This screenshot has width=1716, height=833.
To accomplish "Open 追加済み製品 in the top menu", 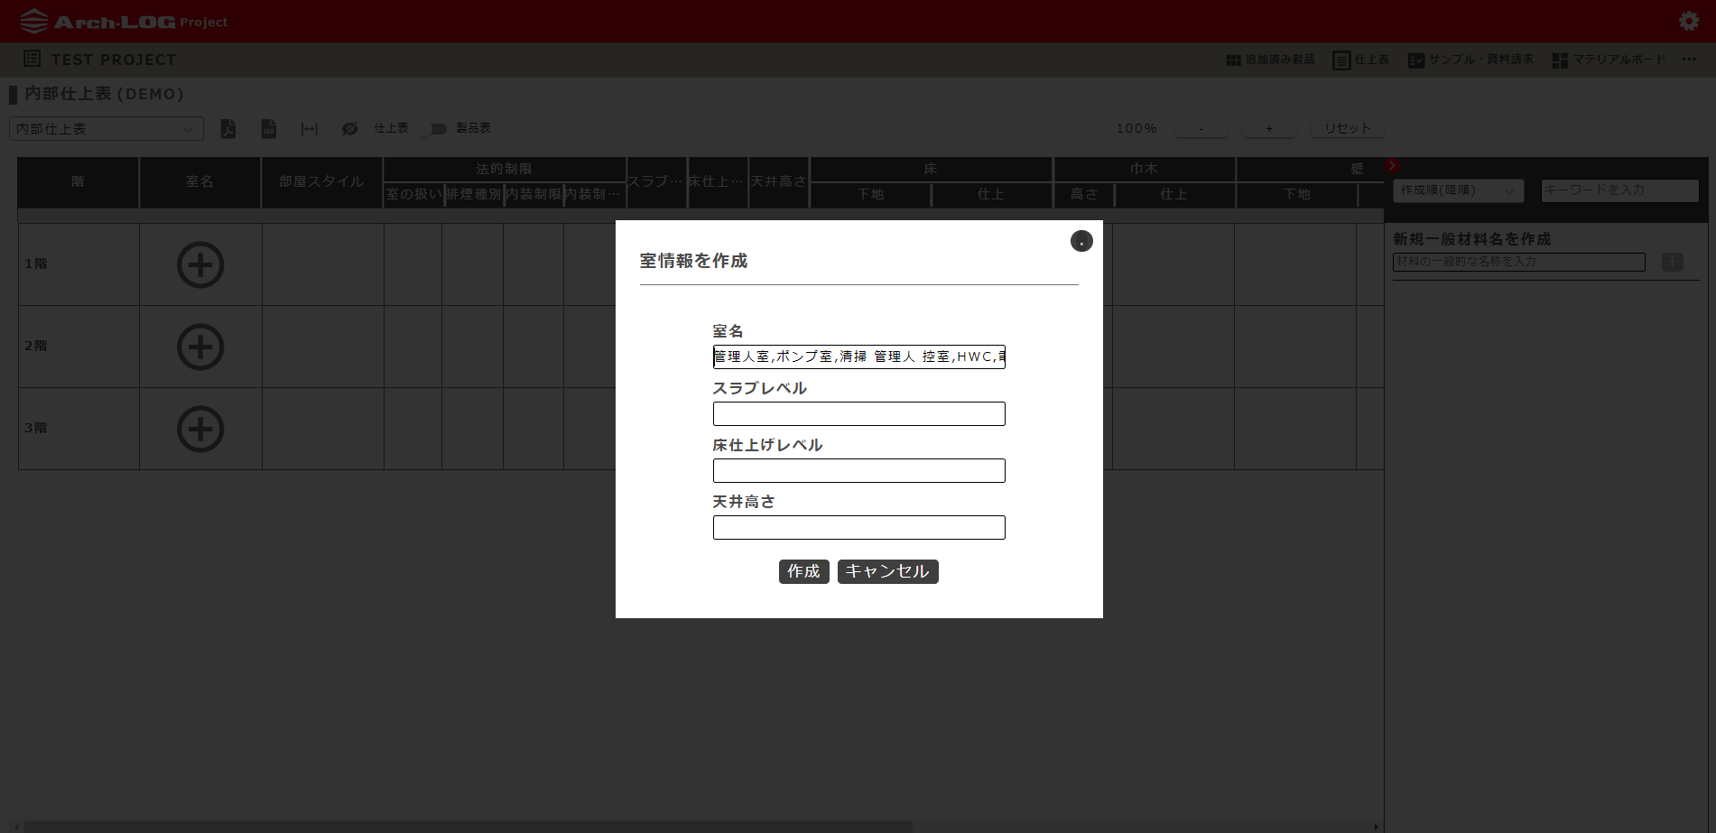I will [x=1270, y=60].
